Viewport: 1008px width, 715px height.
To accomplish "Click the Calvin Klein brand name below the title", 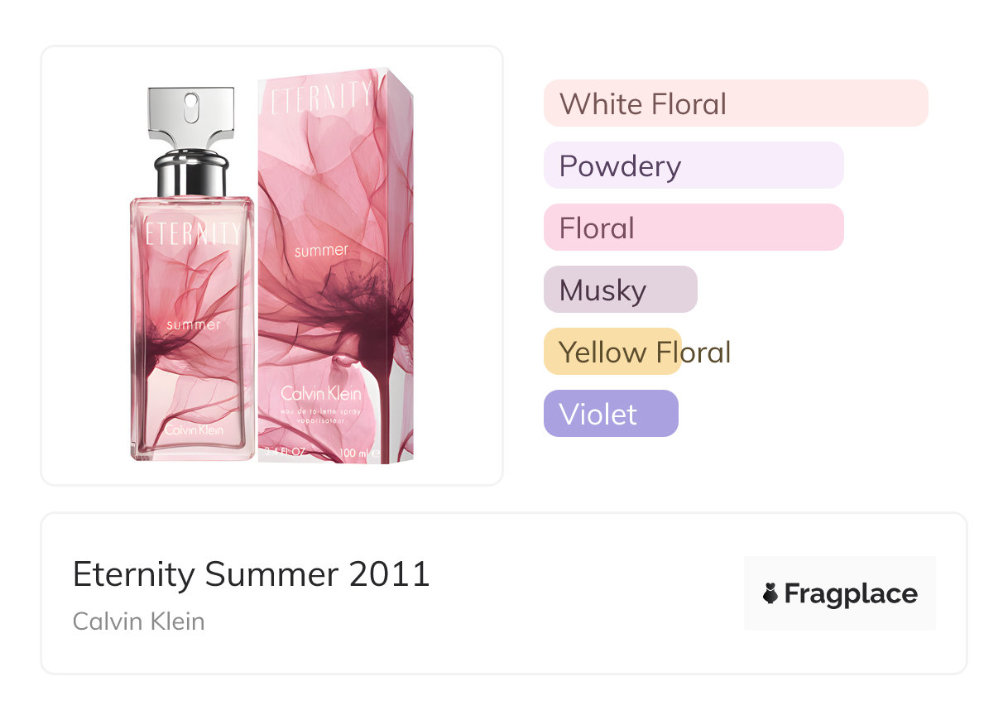I will 138,621.
